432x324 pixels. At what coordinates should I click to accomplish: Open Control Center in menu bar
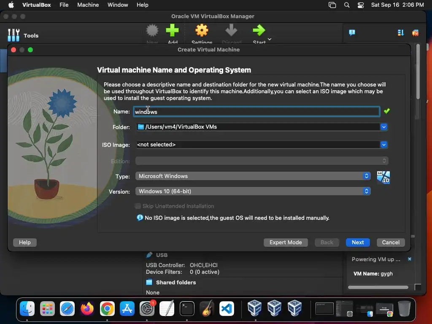(361, 5)
